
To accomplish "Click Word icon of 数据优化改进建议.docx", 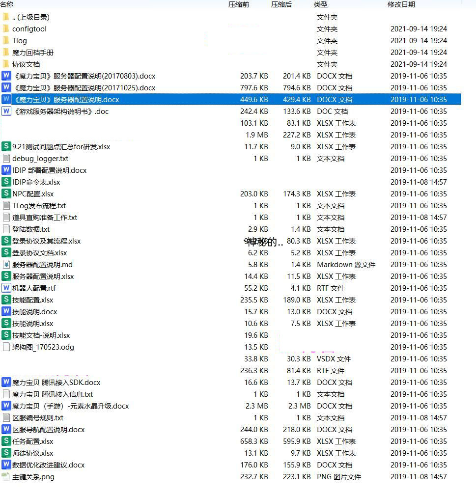I will pyautogui.click(x=6, y=465).
